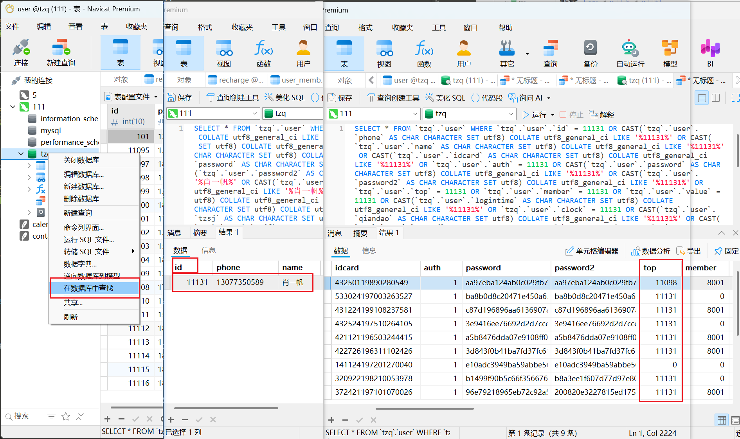Open the 自动运行 (Automation) tool
This screenshot has height=439, width=740.
tap(630, 53)
